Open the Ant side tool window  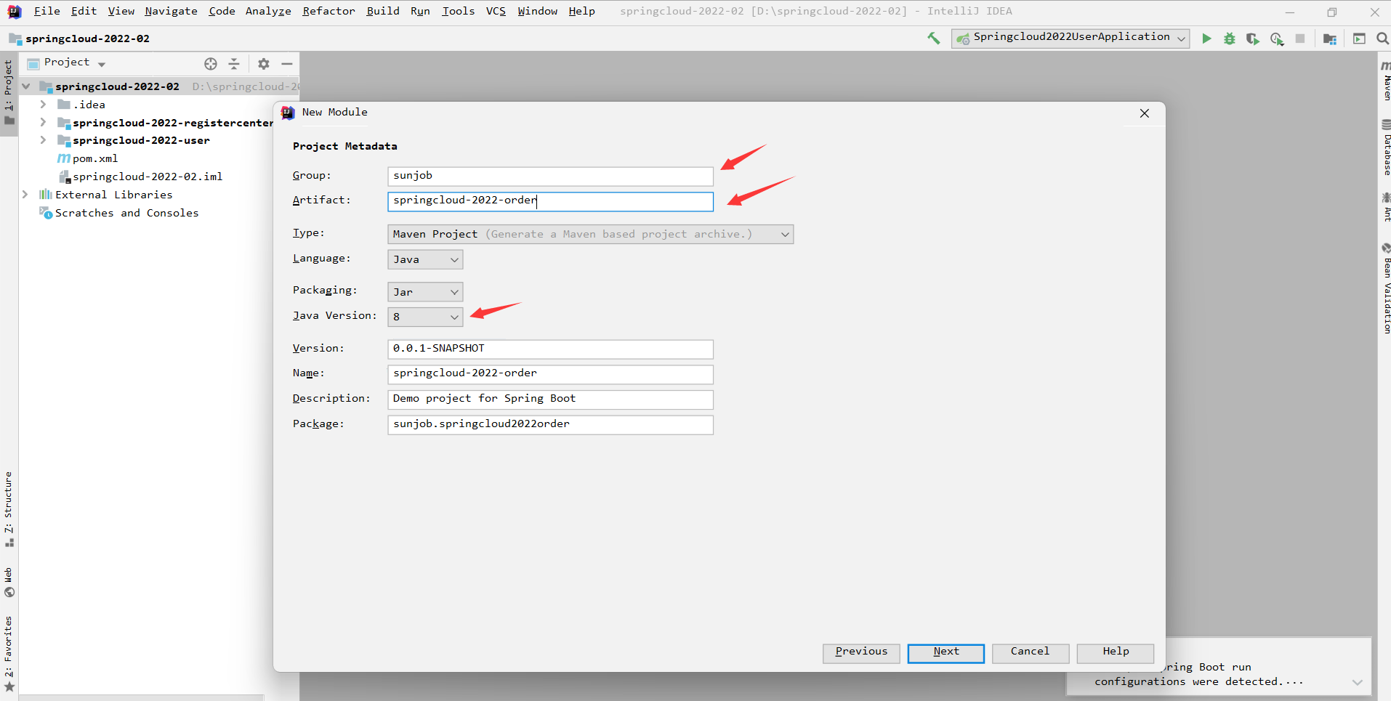[x=1386, y=207]
